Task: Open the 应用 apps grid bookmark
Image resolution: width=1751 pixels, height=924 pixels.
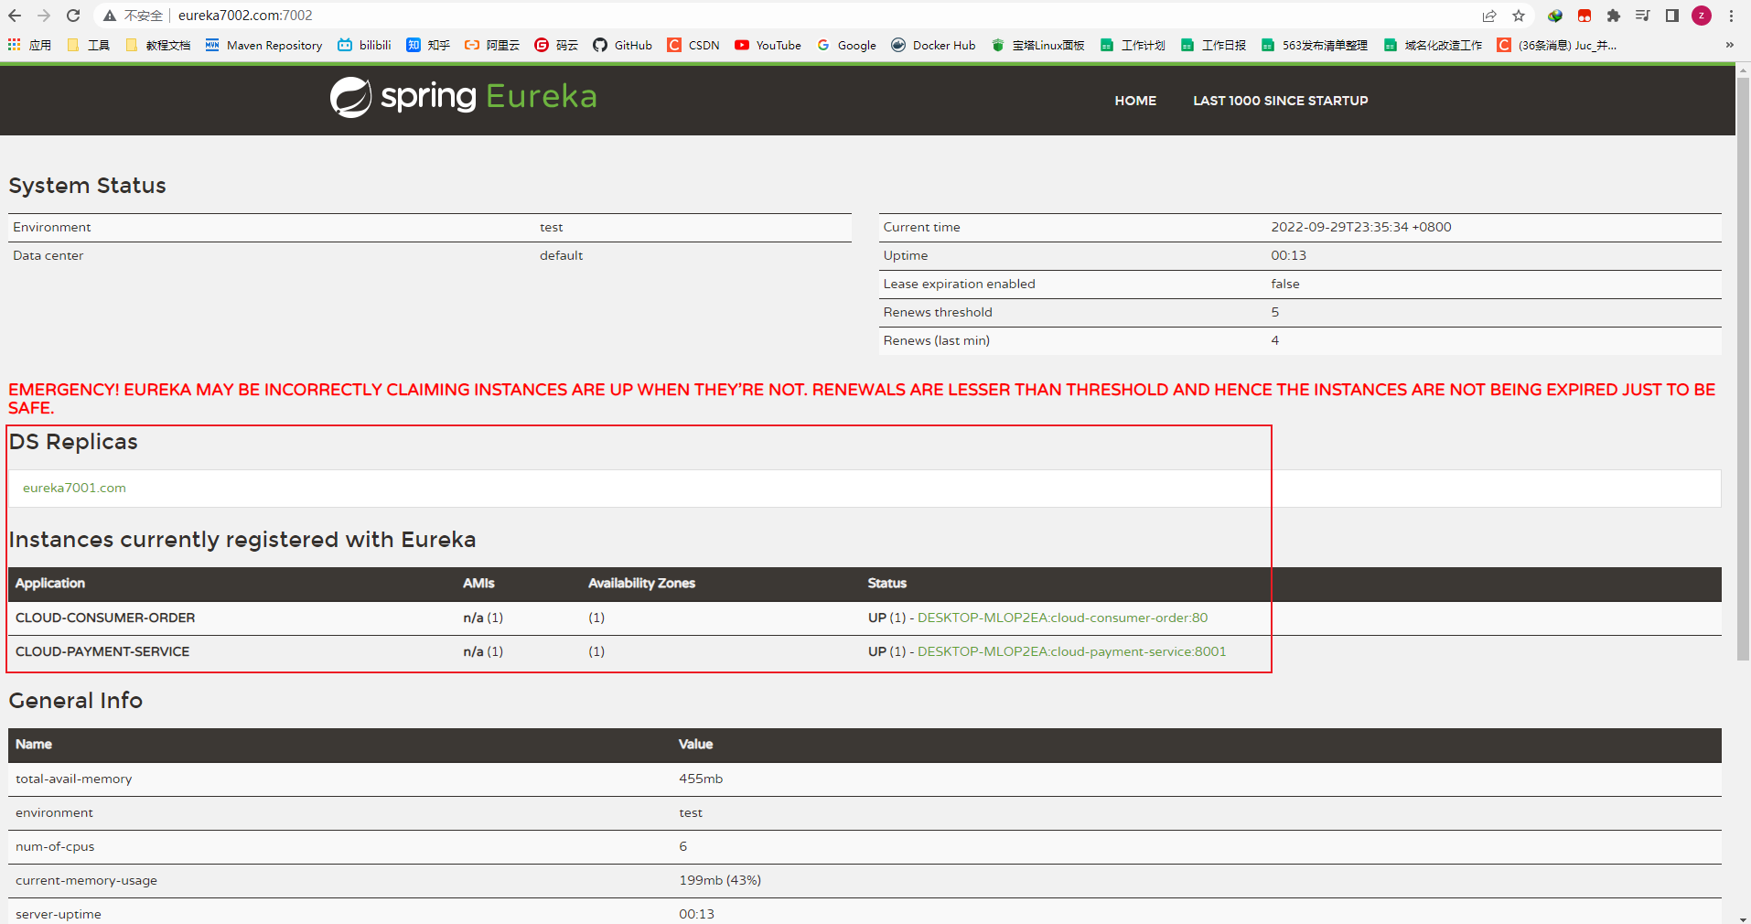Action: pyautogui.click(x=30, y=45)
